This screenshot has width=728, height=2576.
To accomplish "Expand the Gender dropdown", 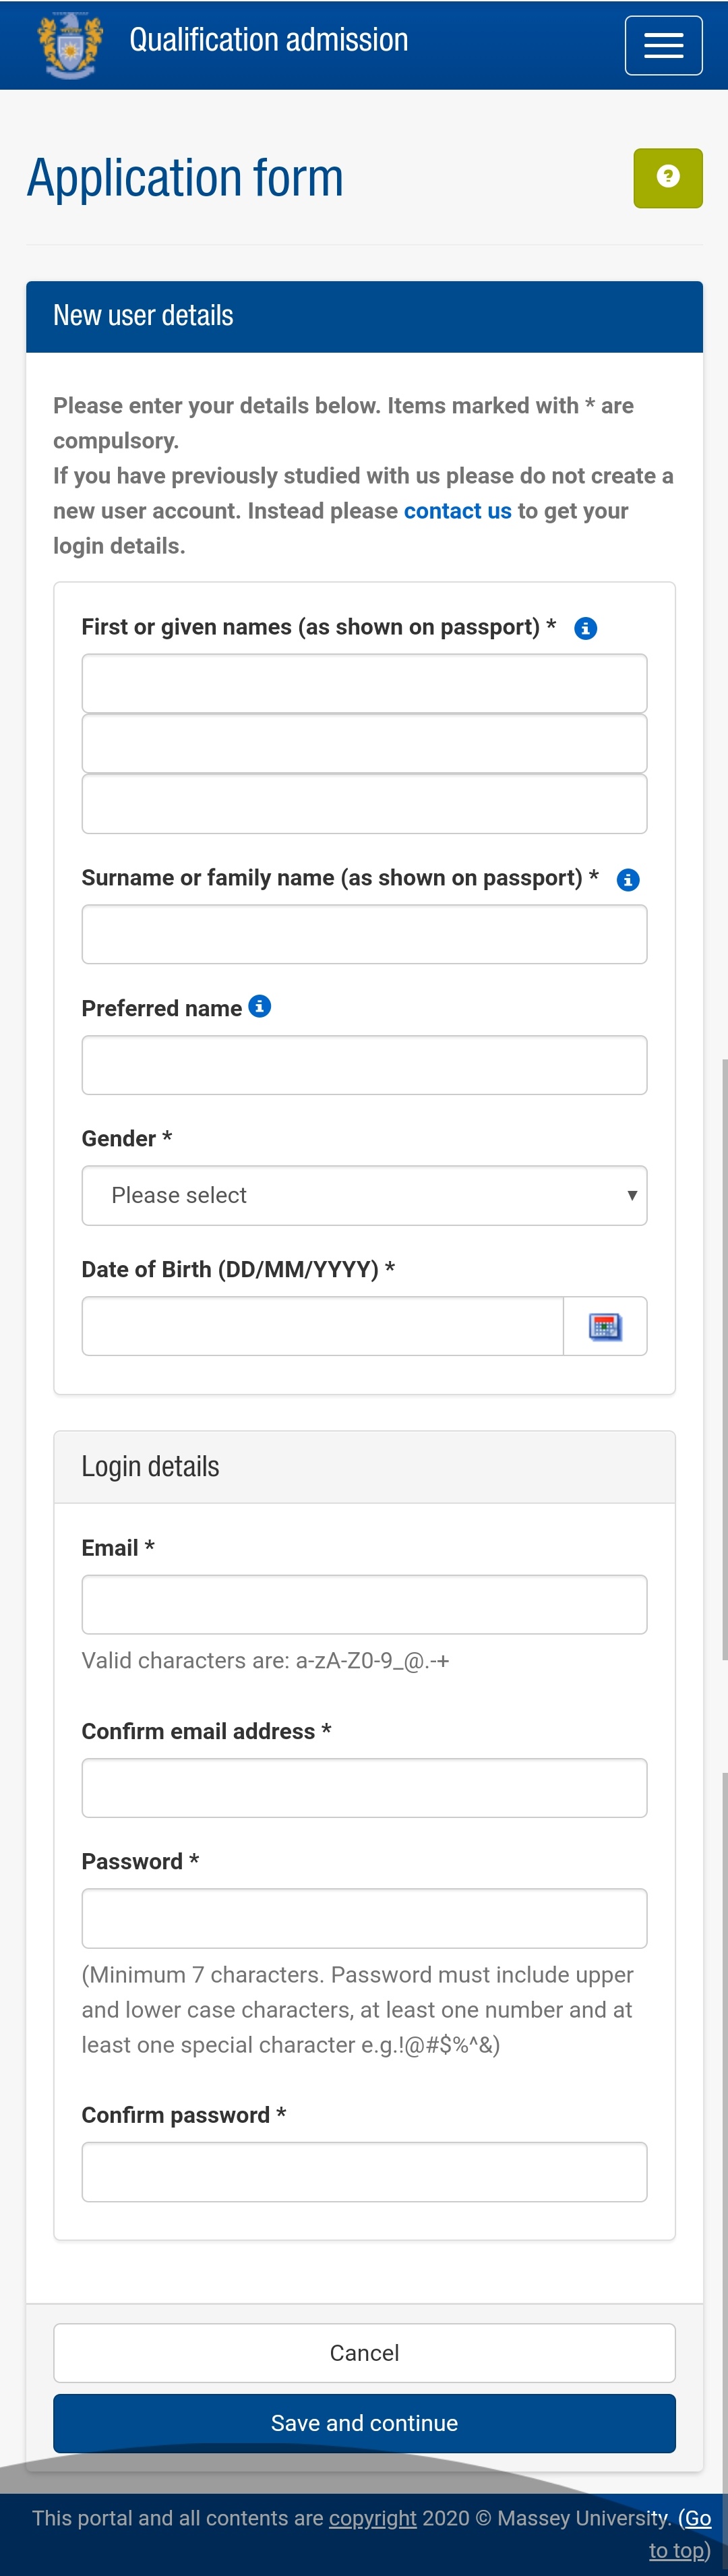I will [364, 1195].
